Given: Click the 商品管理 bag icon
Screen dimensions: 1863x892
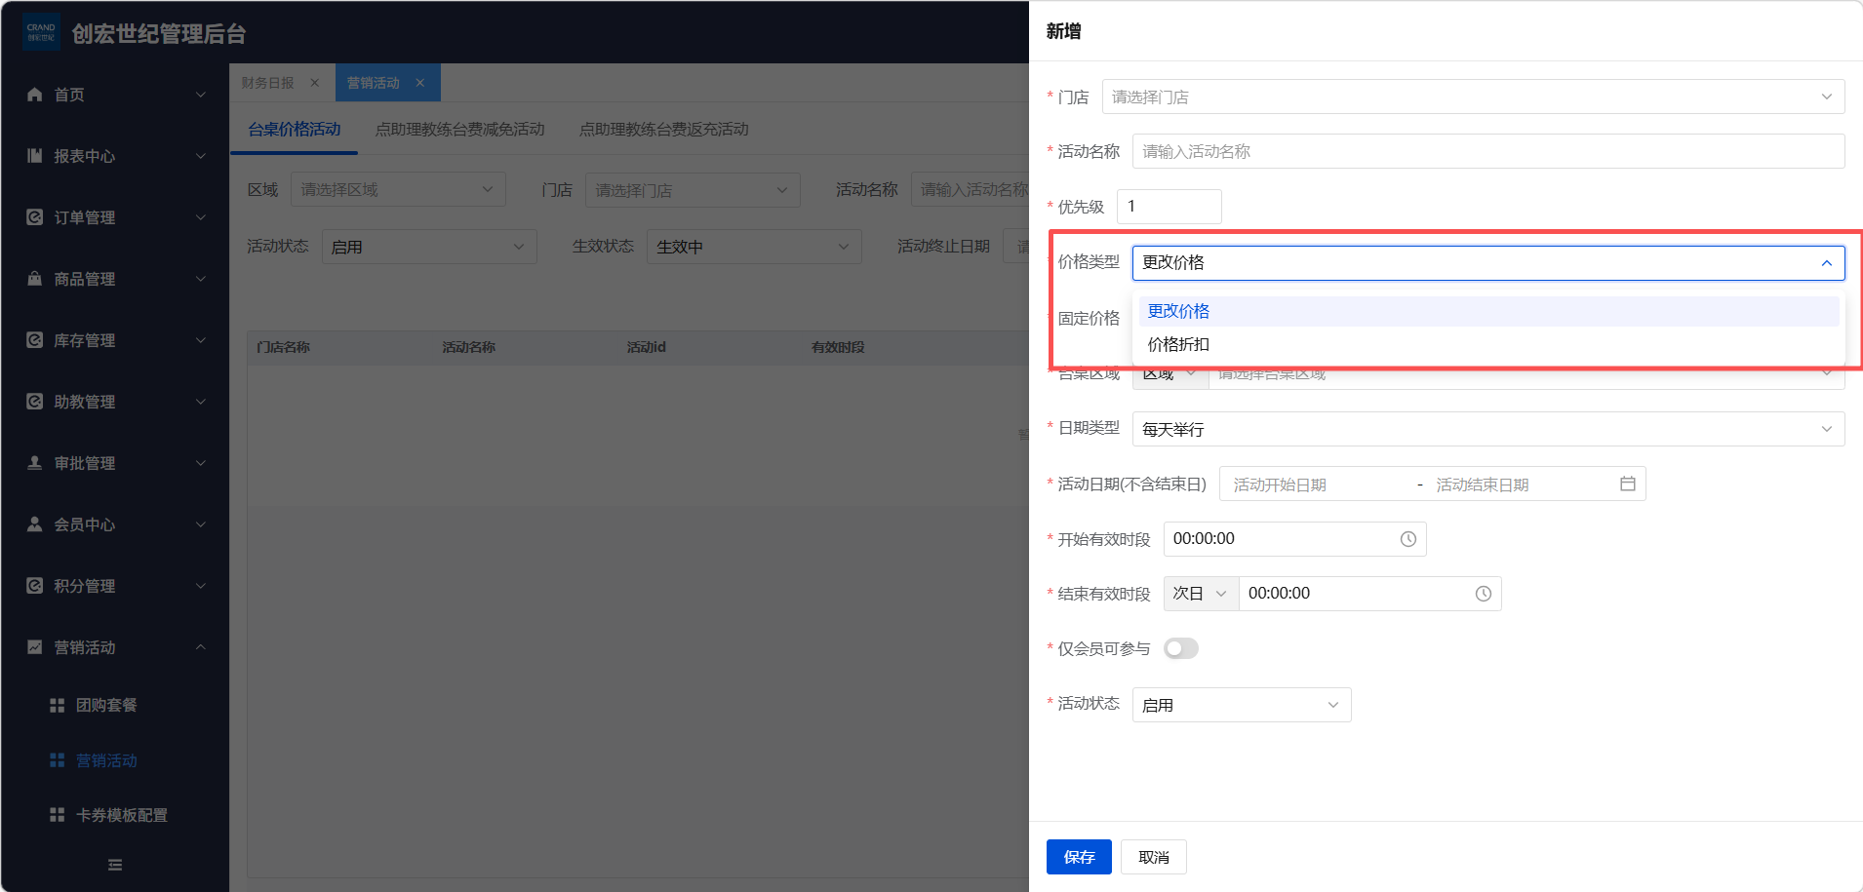Looking at the screenshot, I should click(35, 279).
